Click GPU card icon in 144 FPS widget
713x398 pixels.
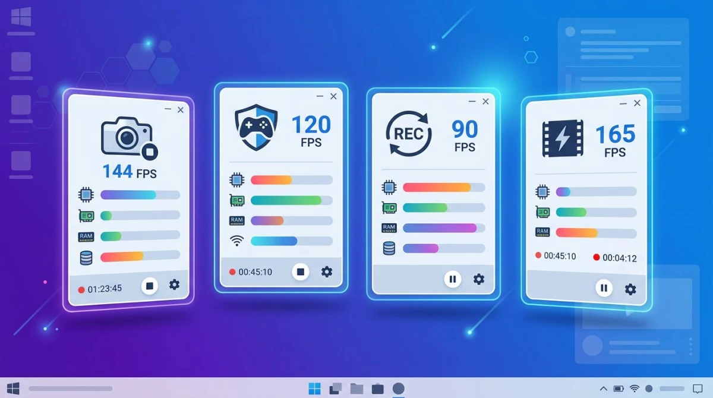[86, 215]
